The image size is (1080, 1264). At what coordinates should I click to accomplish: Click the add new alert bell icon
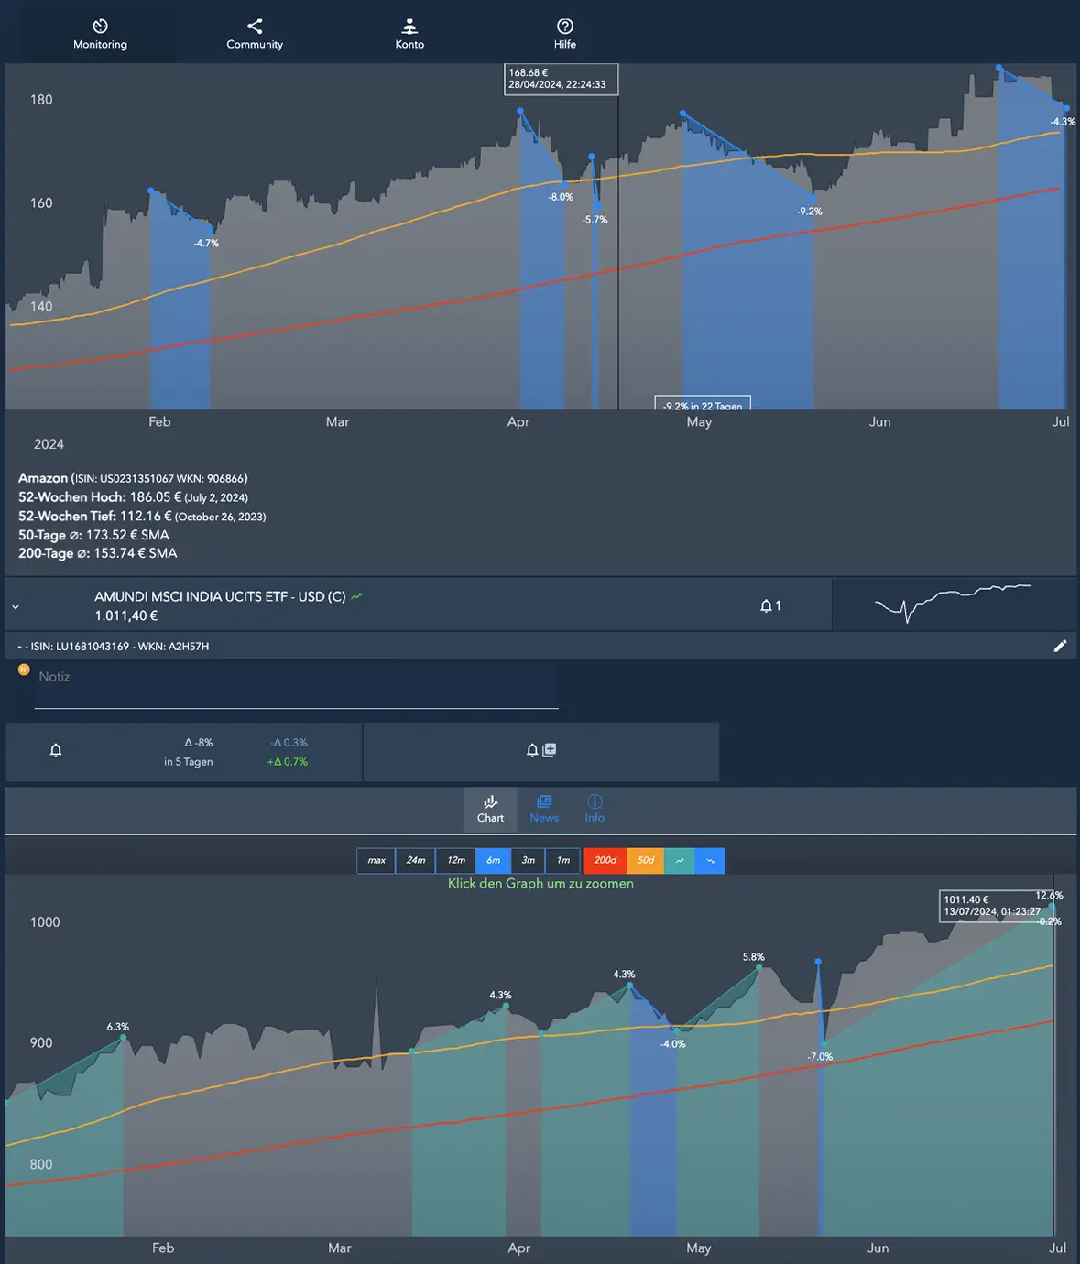(540, 750)
